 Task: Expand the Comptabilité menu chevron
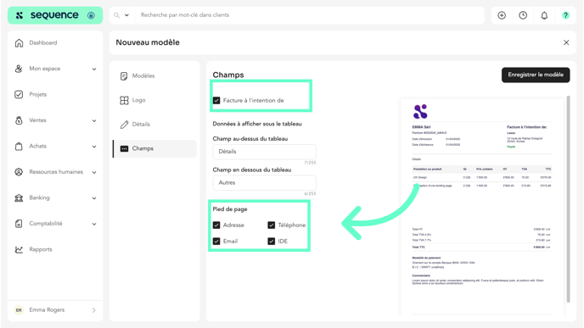coord(94,224)
